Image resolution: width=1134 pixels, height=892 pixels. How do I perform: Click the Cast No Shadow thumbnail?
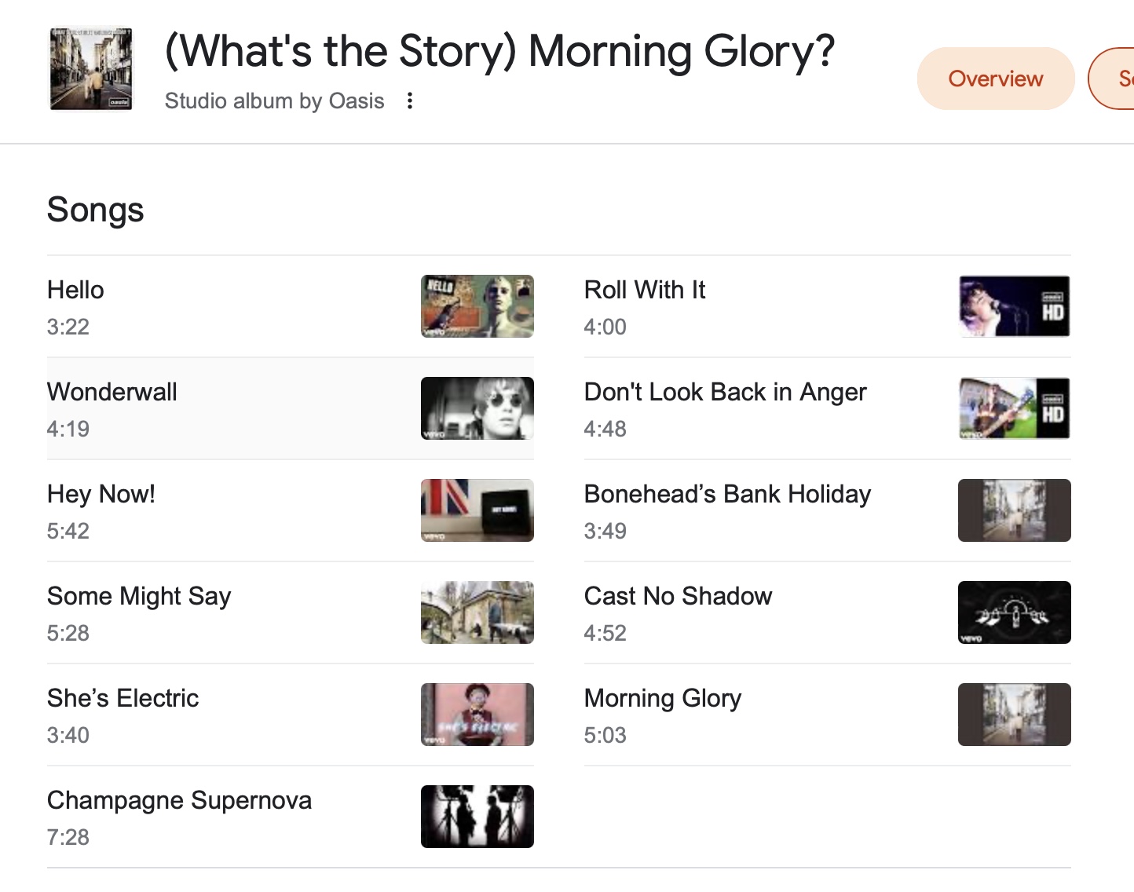(1015, 612)
